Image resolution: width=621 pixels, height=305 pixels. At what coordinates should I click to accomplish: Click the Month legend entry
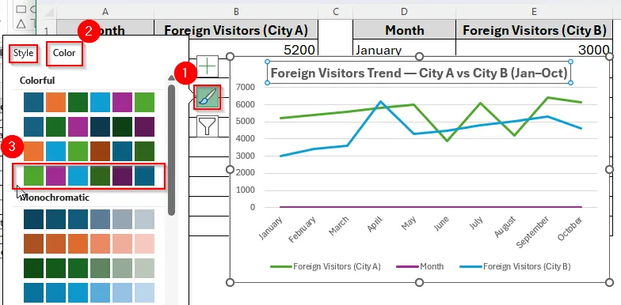coord(420,267)
